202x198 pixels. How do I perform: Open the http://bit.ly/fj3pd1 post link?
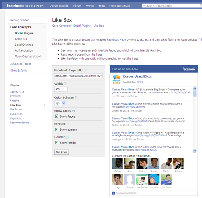coord(181,92)
